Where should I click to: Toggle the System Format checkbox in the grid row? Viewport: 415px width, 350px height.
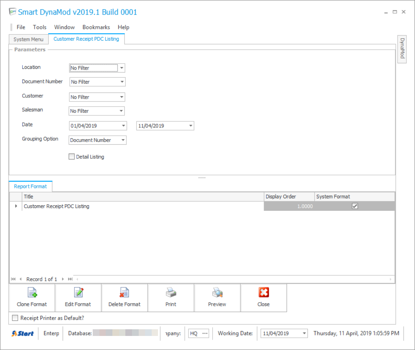(x=355, y=206)
